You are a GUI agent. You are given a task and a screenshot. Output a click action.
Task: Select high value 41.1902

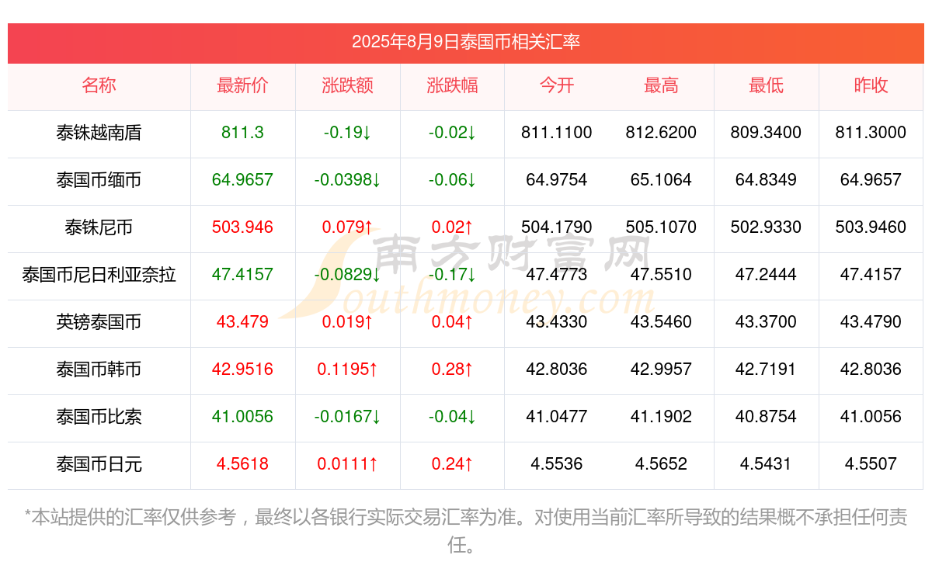[x=661, y=417]
